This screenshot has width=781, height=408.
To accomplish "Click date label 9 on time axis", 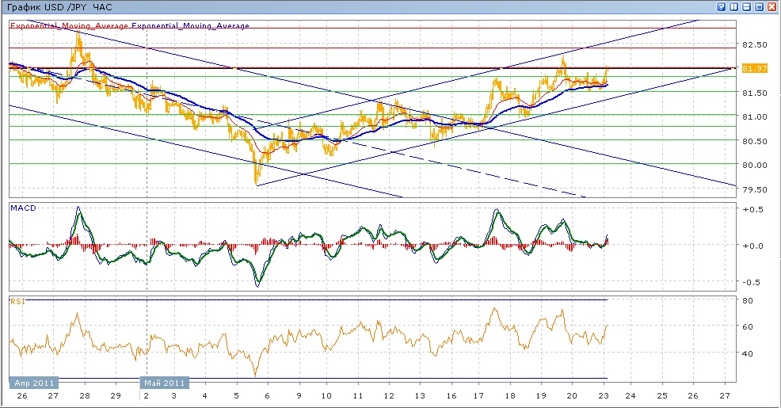I will 299,395.
